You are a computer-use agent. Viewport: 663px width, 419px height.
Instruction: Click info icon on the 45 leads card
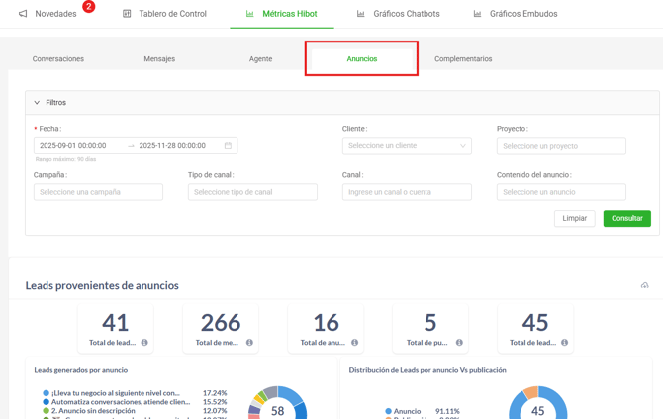pos(564,343)
